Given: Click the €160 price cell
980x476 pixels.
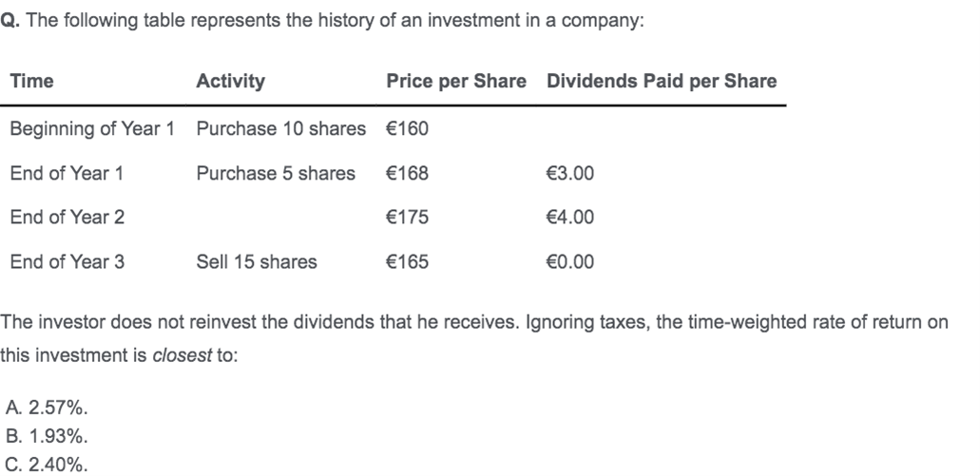Looking at the screenshot, I should (x=408, y=128).
